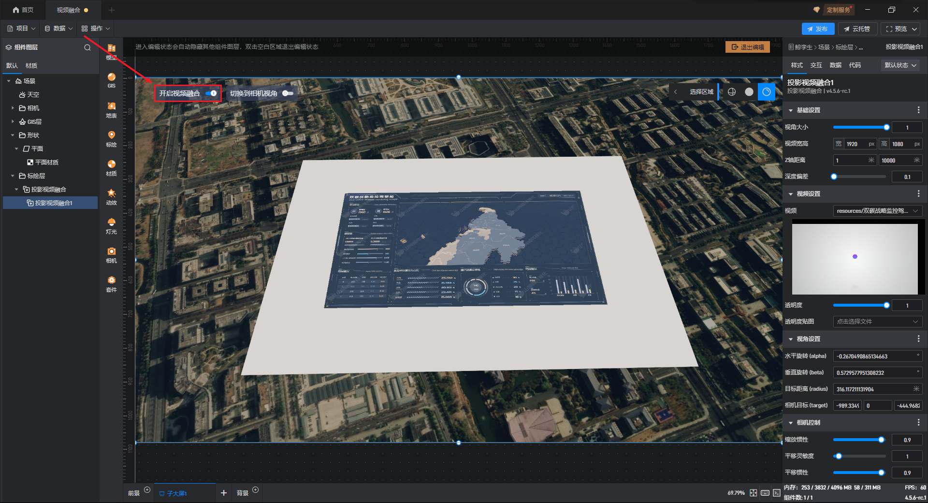
Task: Select the 平面材质 layer item
Action: click(46, 163)
